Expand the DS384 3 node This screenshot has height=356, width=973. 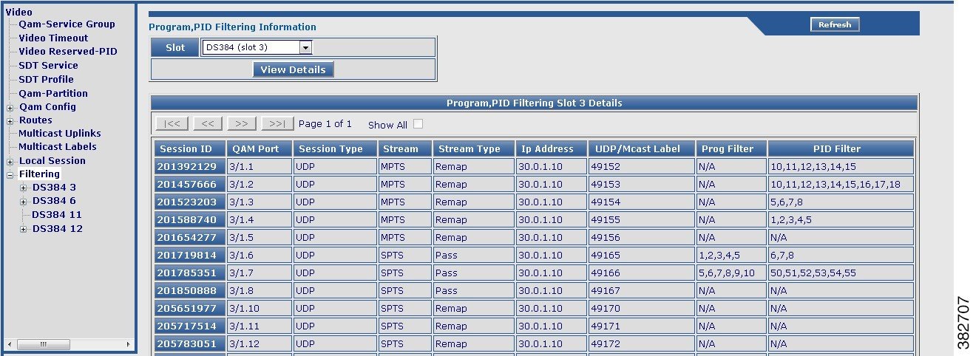24,188
